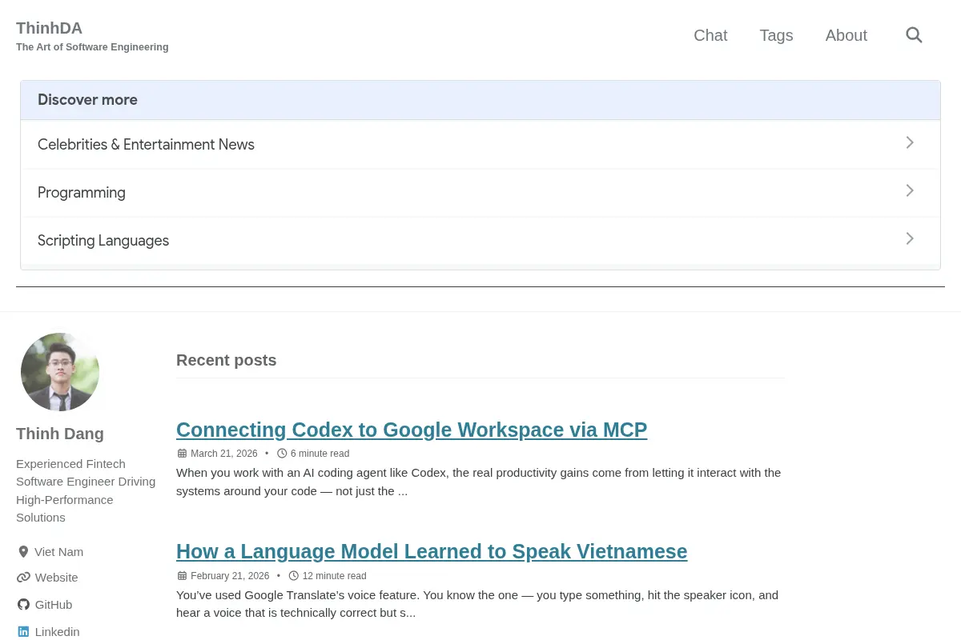The height and width of the screenshot is (640, 961).
Task: Open the search magnifier icon
Action: 914,35
